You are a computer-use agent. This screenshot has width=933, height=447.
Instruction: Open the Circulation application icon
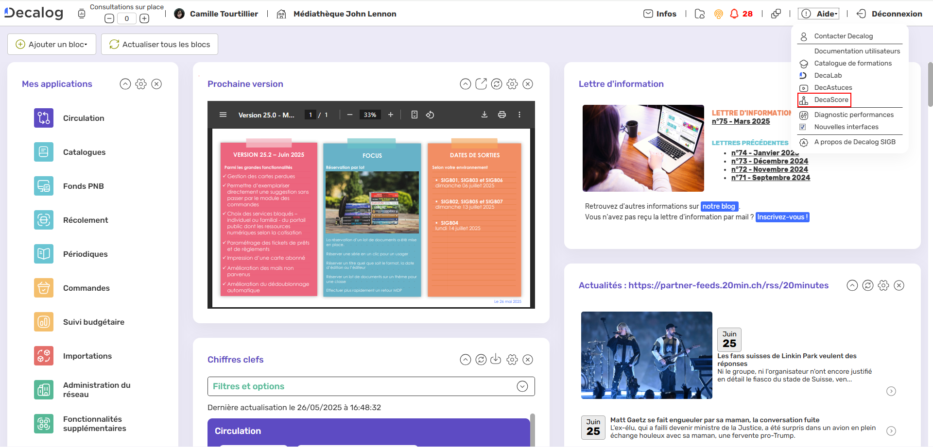point(44,118)
